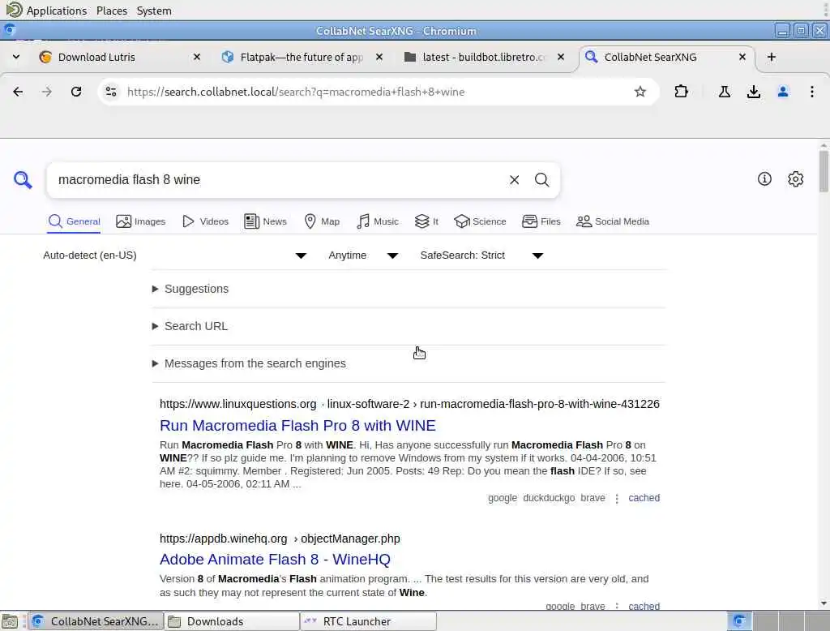Reload the current page
830x631 pixels.
pyautogui.click(x=76, y=92)
